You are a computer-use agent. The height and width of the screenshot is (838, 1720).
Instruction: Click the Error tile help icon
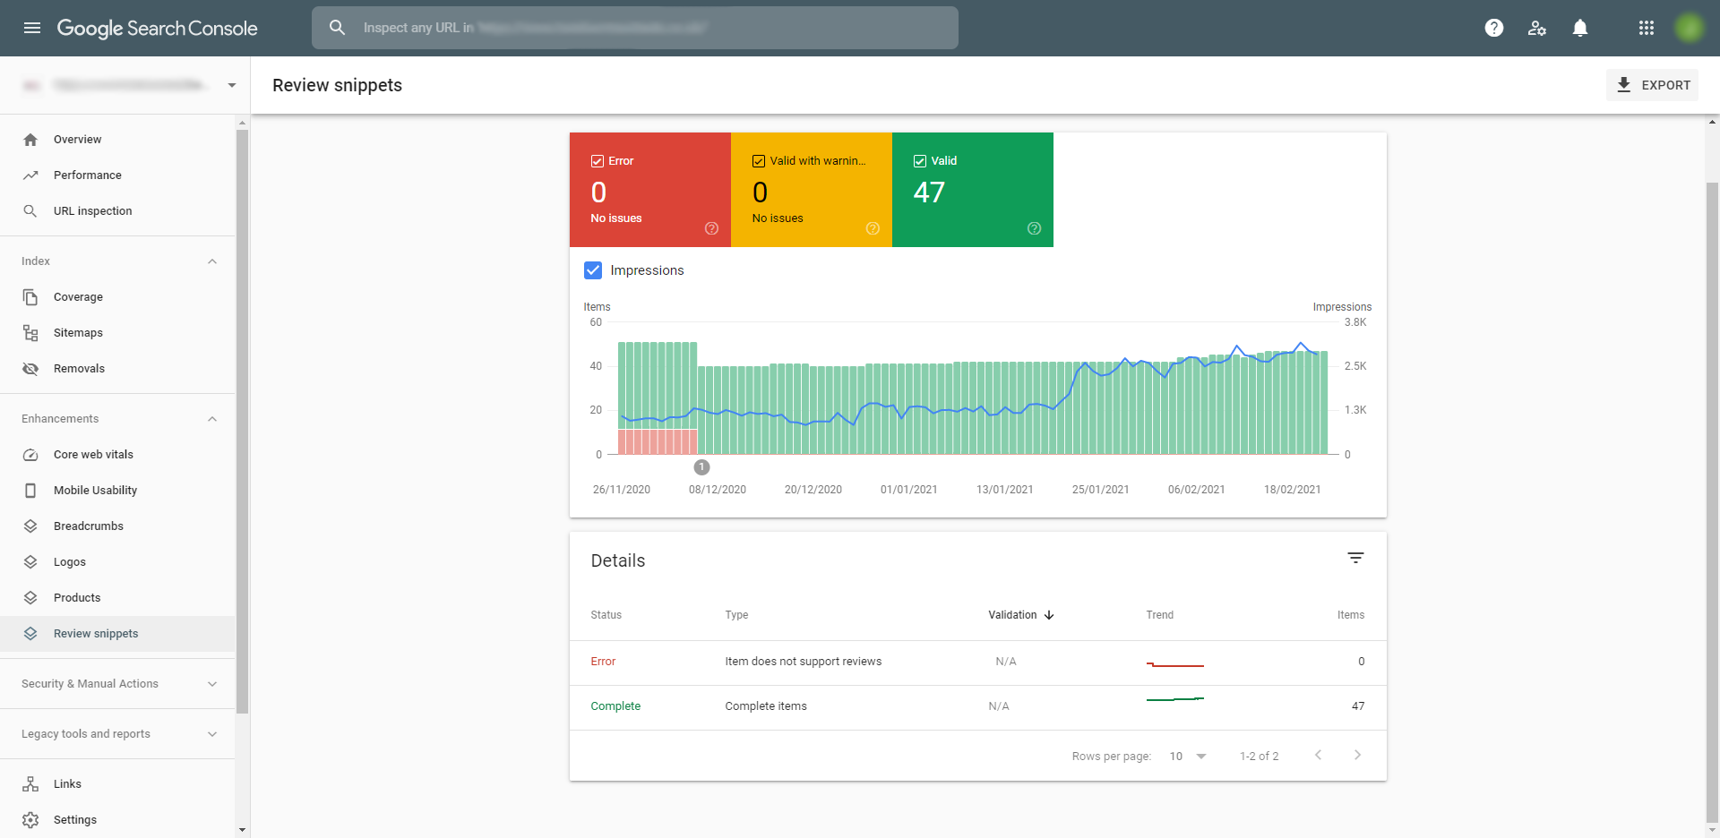click(x=711, y=228)
